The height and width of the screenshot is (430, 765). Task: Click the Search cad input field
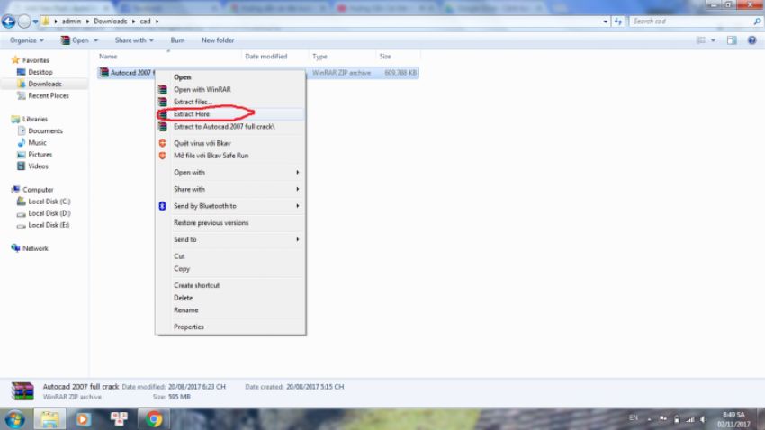690,22
